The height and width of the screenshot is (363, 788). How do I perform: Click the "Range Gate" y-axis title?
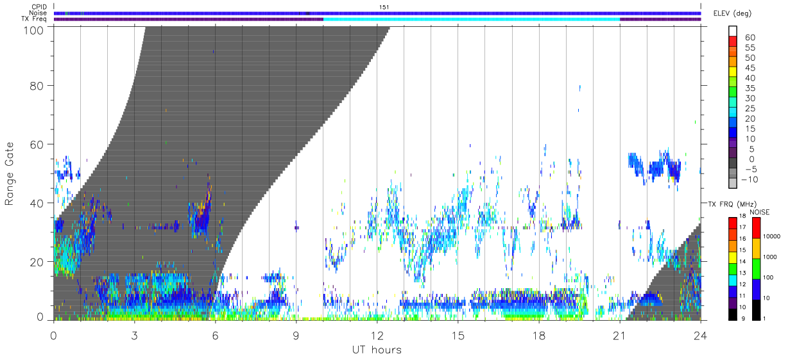[x=10, y=173]
